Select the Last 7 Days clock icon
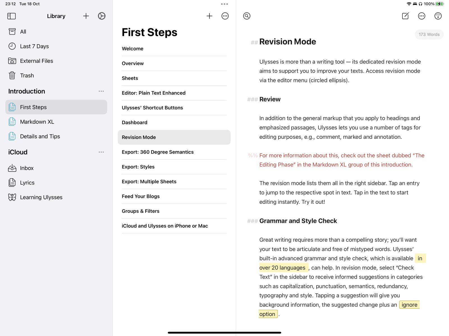 coord(12,46)
